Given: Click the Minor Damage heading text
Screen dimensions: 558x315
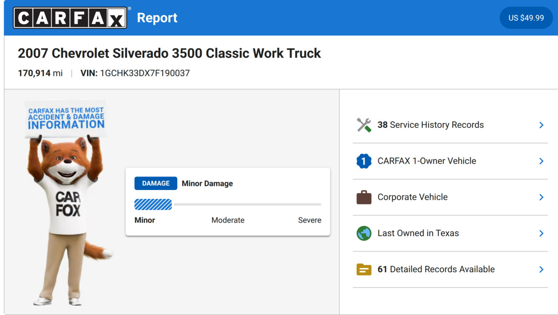Looking at the screenshot, I should [207, 184].
